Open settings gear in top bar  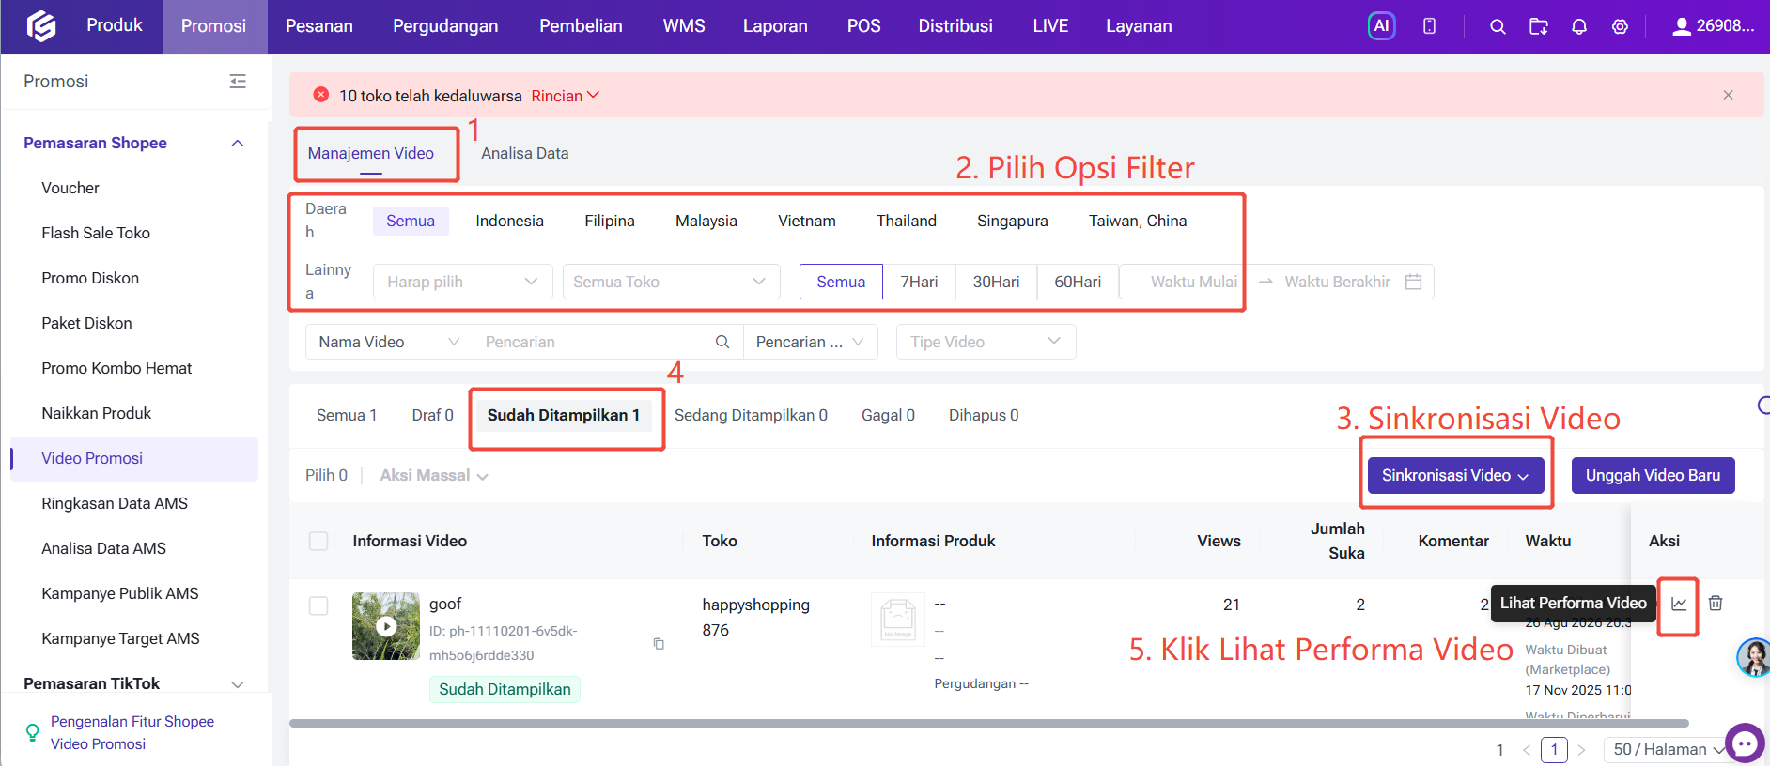(x=1620, y=26)
